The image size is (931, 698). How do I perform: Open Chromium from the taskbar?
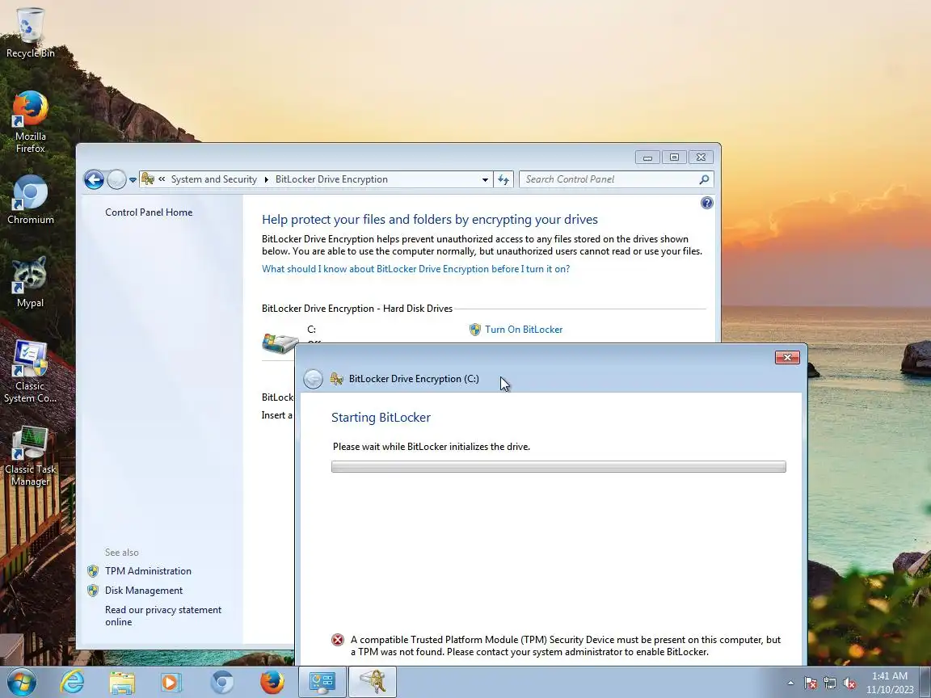point(222,682)
